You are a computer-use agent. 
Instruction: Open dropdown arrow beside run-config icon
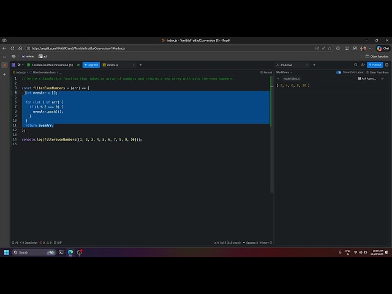coord(23,65)
